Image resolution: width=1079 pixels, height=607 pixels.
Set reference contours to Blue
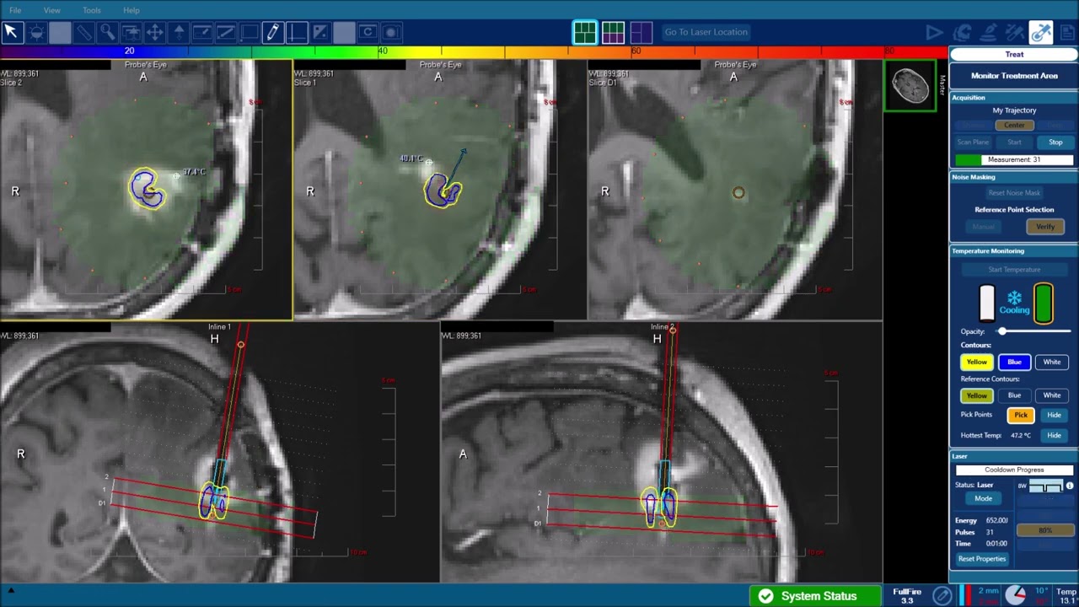coord(1014,395)
